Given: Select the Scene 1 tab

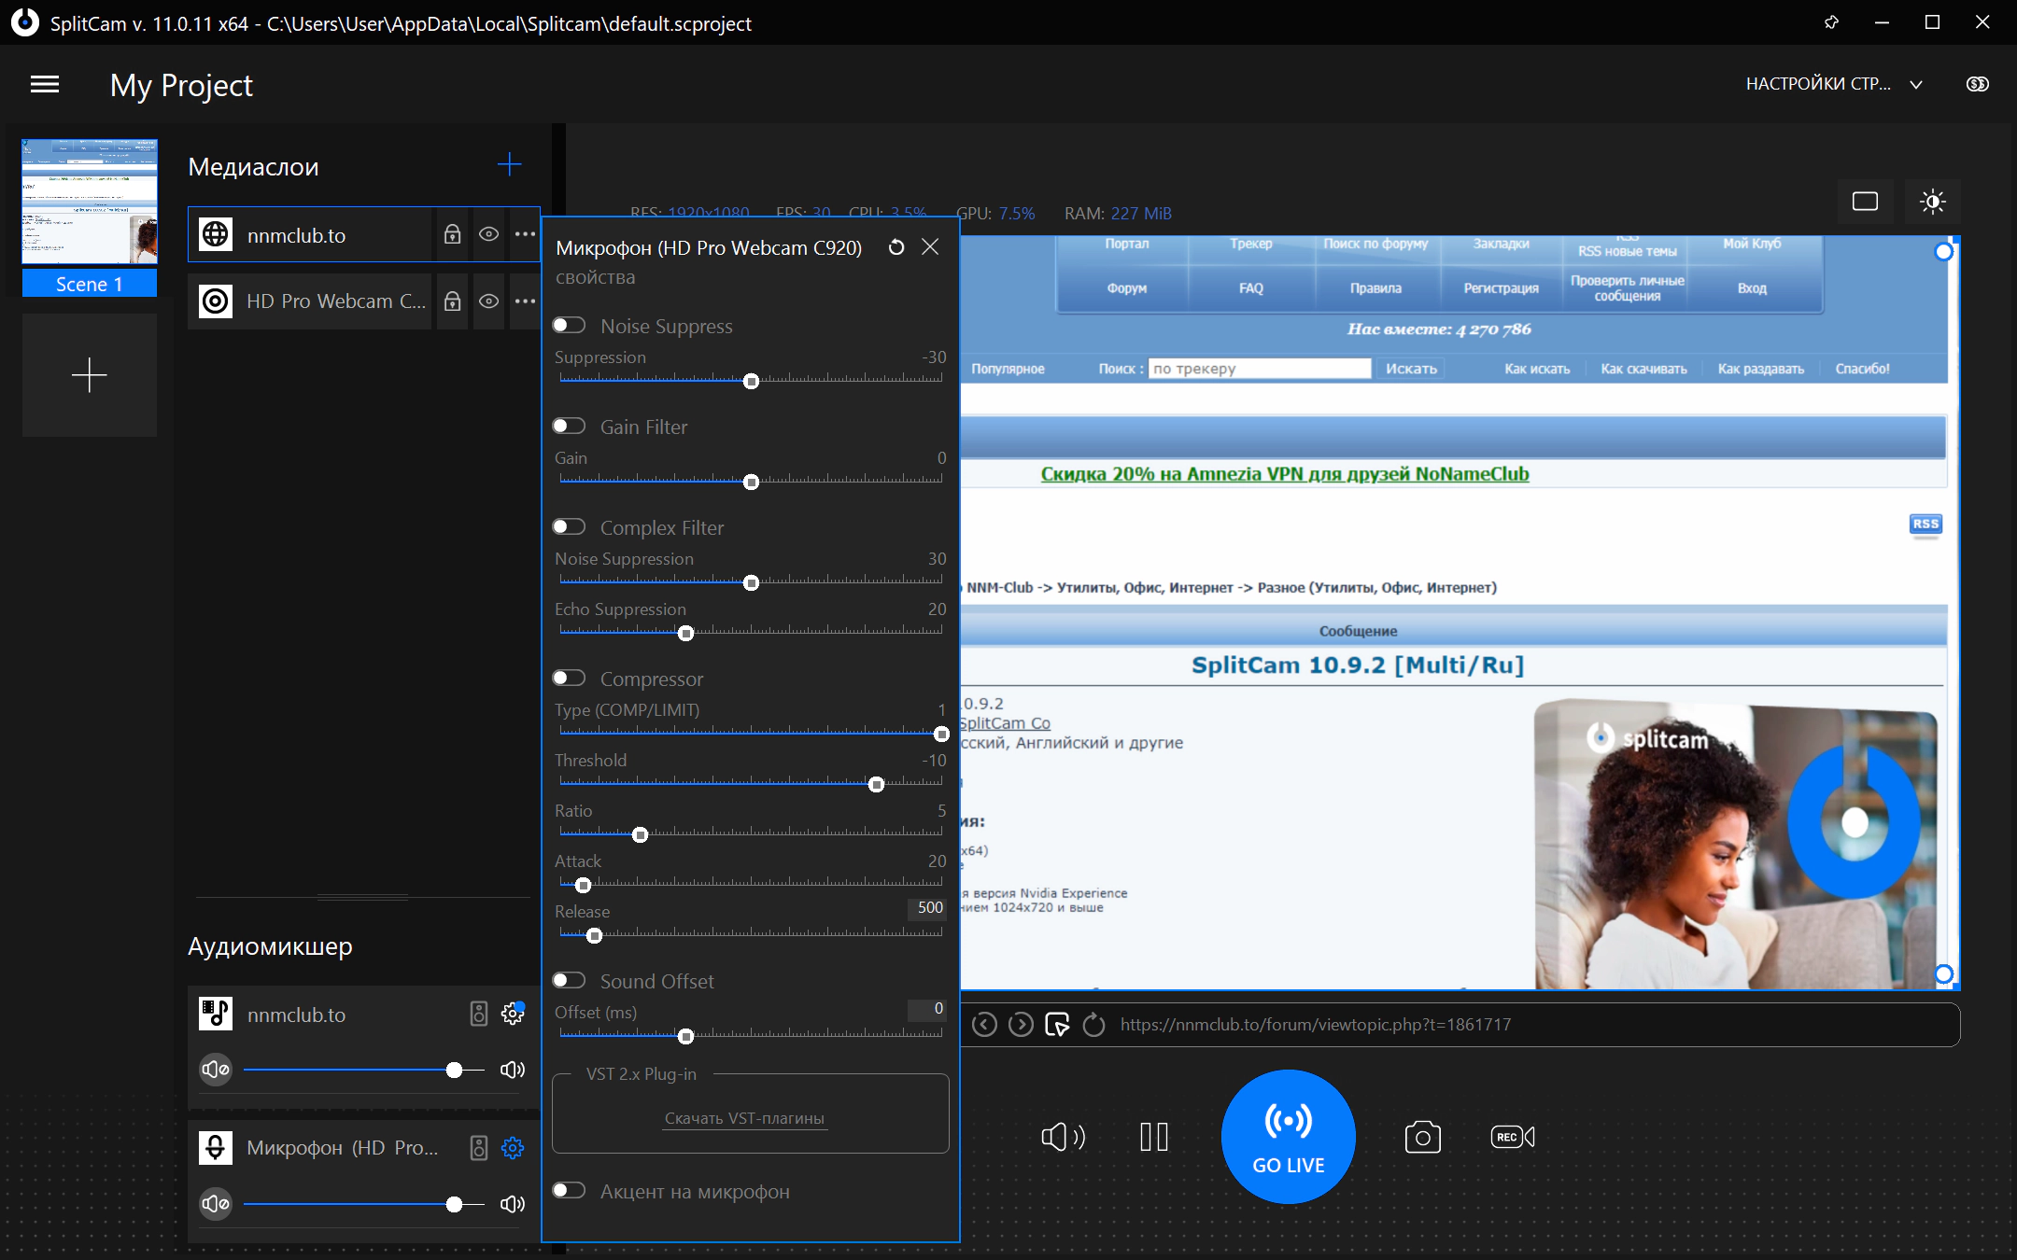Looking at the screenshot, I should (x=90, y=284).
